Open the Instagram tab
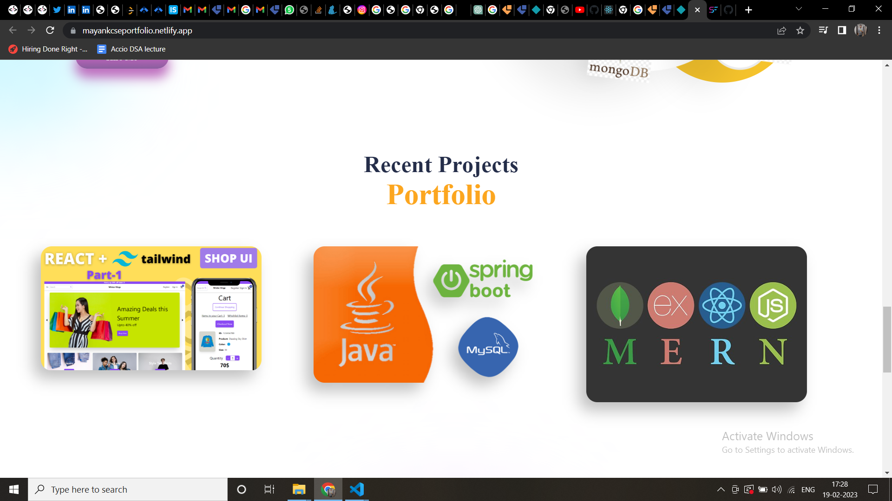The height and width of the screenshot is (501, 892). [362, 10]
